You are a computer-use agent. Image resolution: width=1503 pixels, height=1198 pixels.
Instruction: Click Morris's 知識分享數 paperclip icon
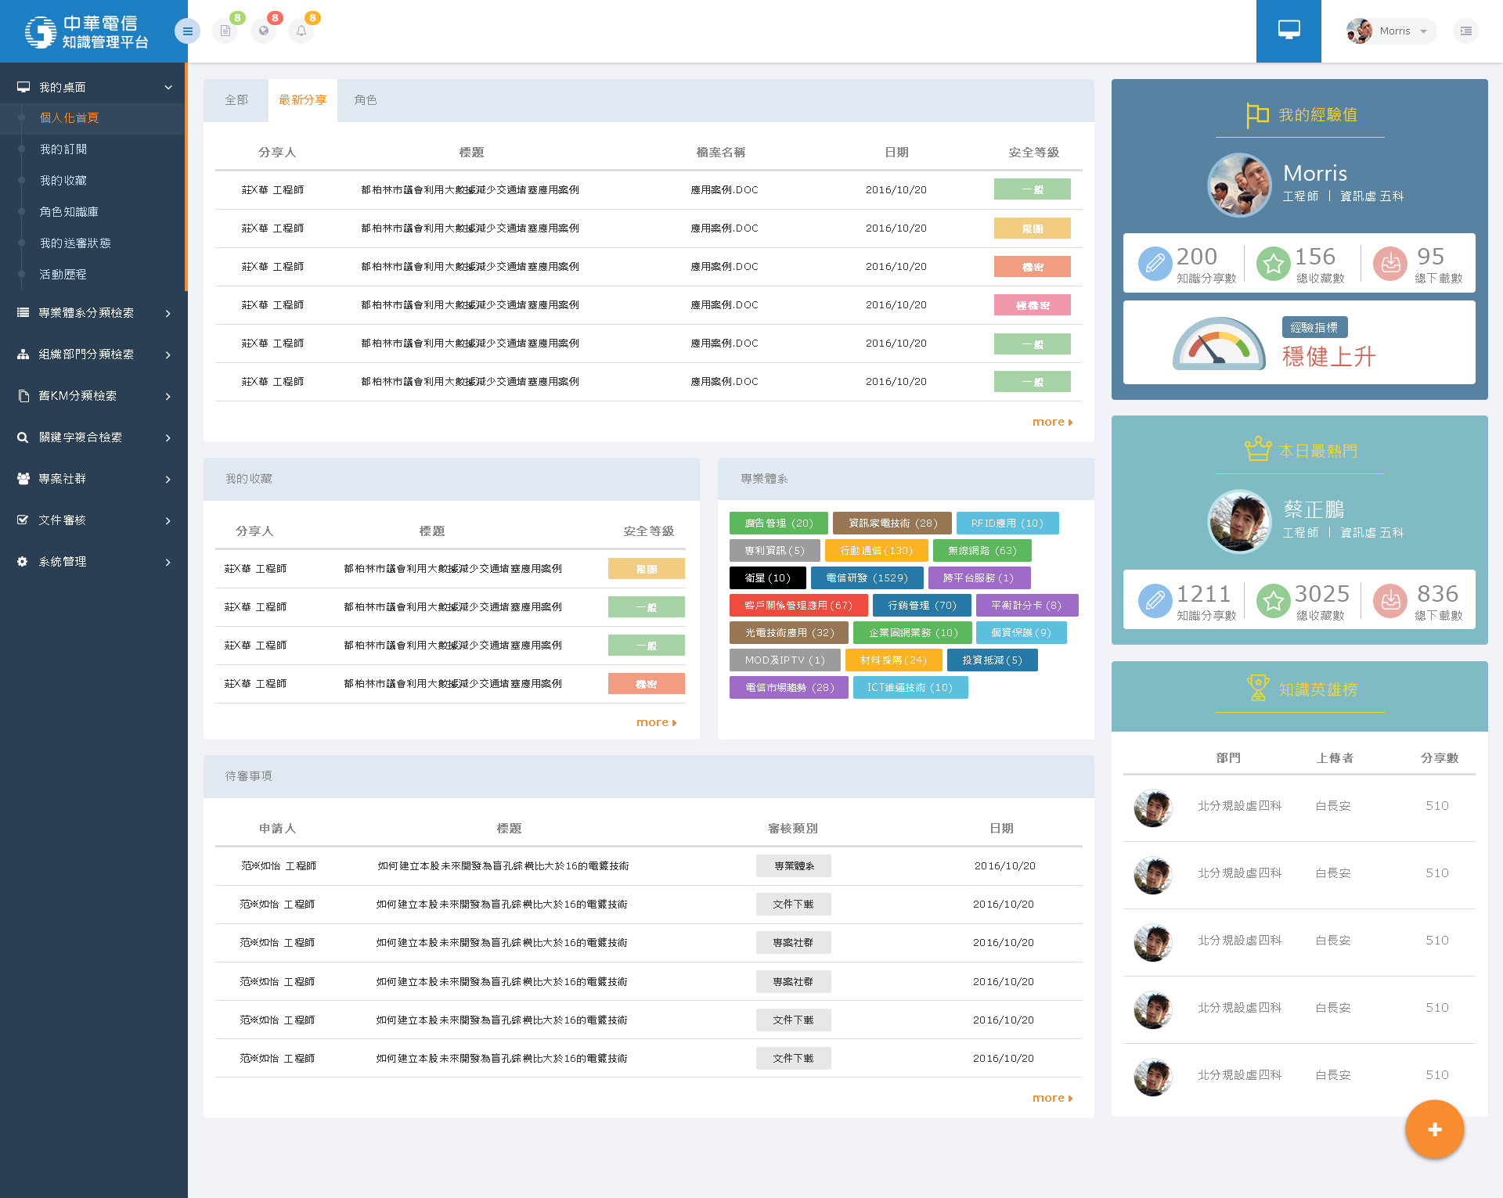[x=1155, y=264]
